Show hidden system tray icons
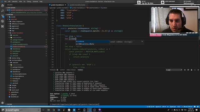 [172, 110]
